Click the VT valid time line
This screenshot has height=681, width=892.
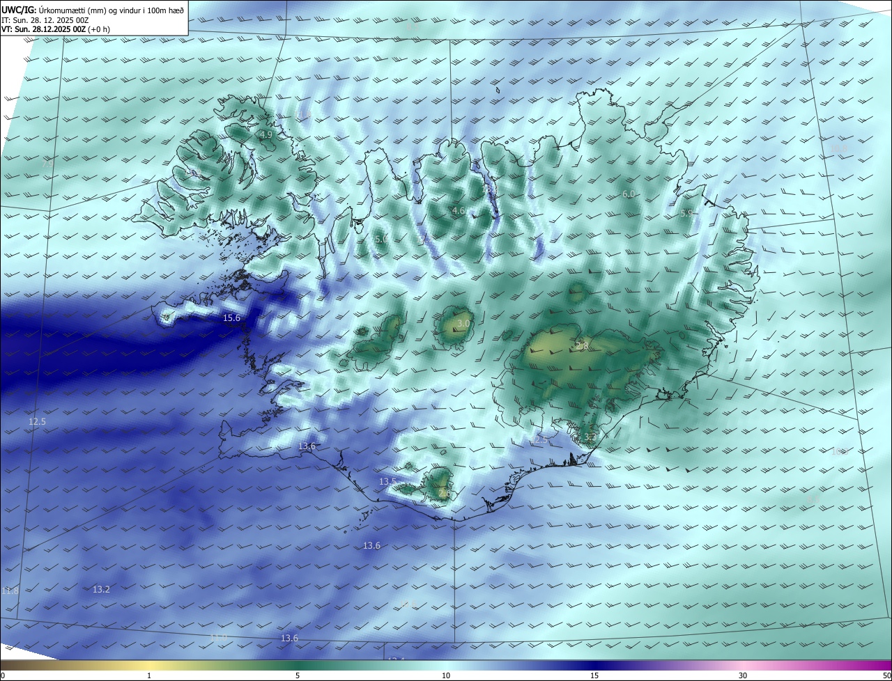55,29
